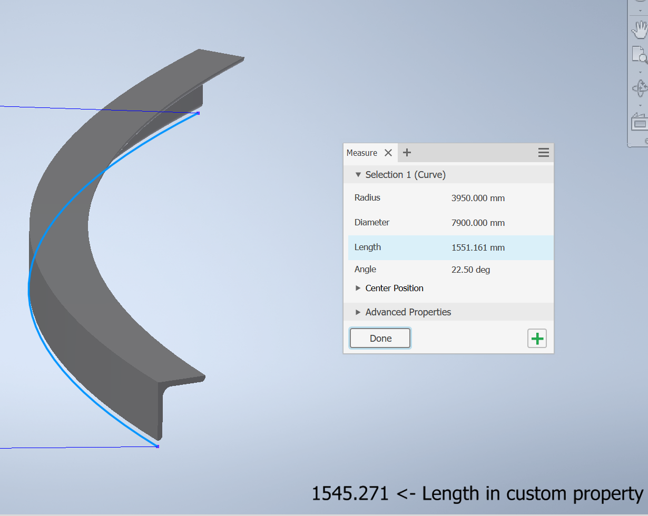Close the Measure tab
Viewport: 648px width, 516px height.
pyautogui.click(x=388, y=152)
